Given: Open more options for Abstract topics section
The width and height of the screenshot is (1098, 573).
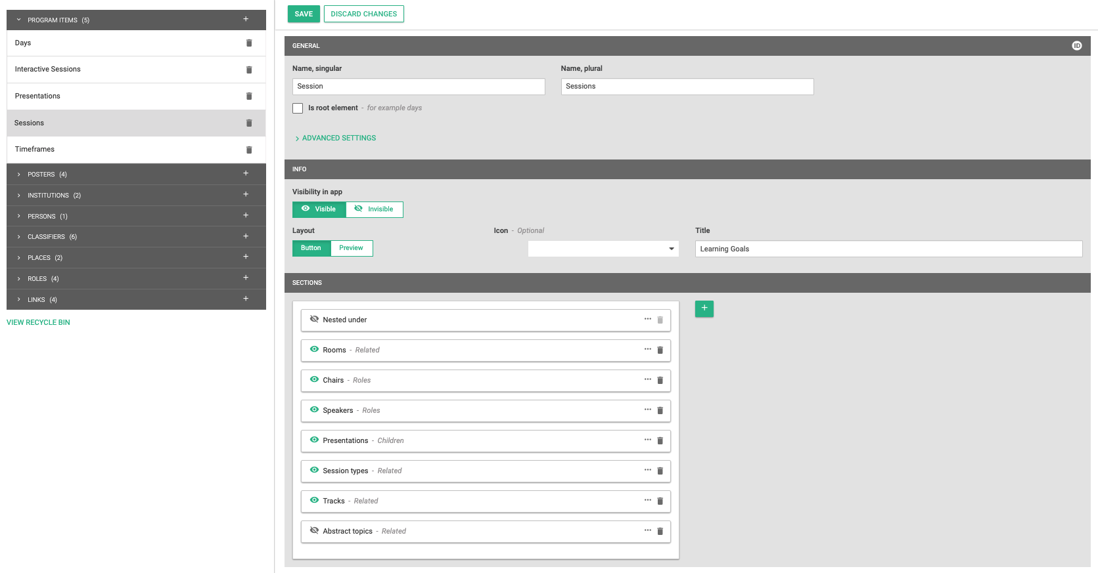Looking at the screenshot, I should [648, 530].
